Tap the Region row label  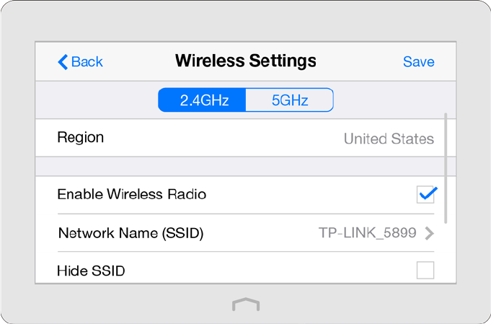pyautogui.click(x=81, y=137)
